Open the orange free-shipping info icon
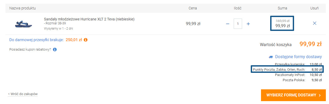 86,40
